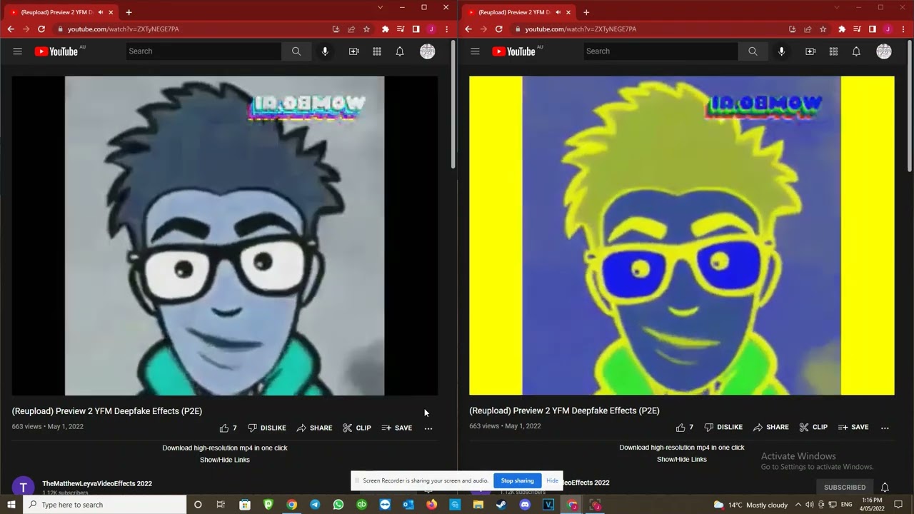Open the account avatar menu in right window
Image resolution: width=914 pixels, height=514 pixels.
(x=884, y=51)
